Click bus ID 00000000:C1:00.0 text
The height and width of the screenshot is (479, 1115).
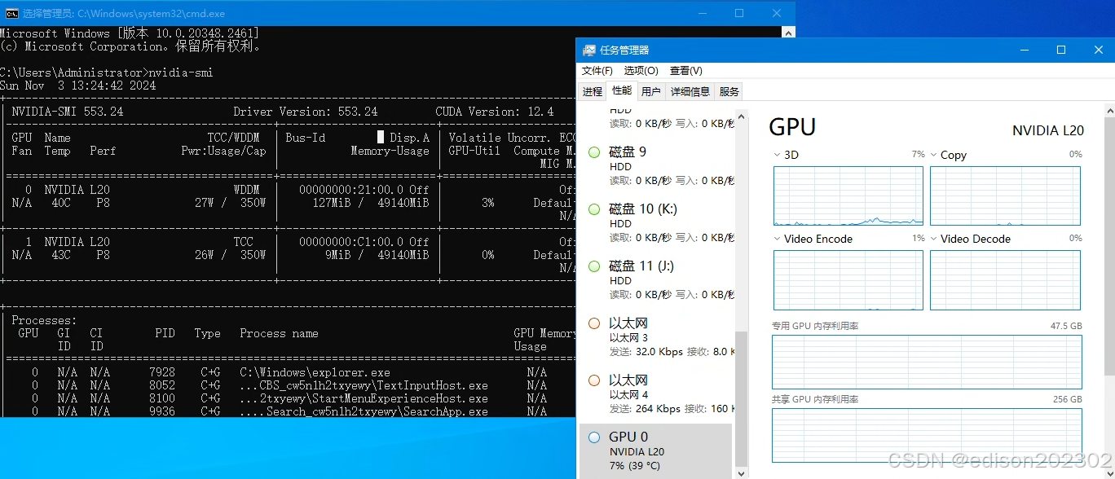click(x=352, y=242)
